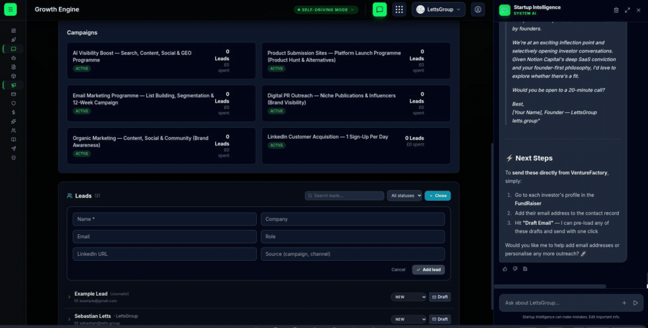This screenshot has height=328, width=648.
Task: Open the puzzle integrations icon in sidebar
Action: tap(14, 122)
